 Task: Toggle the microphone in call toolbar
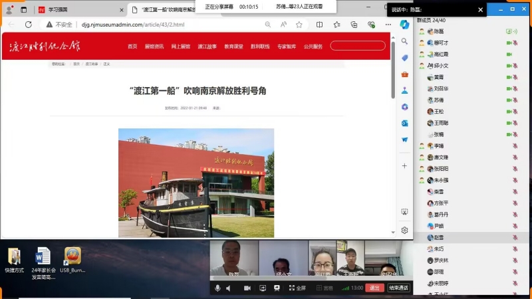click(217, 288)
